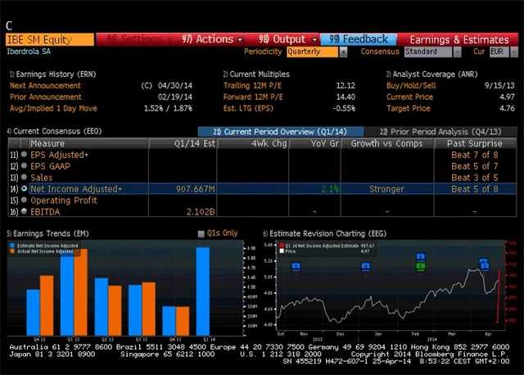Viewport: 524px width, 375px height.
Task: Switch to Current Period Overview tab
Action: pos(278,131)
